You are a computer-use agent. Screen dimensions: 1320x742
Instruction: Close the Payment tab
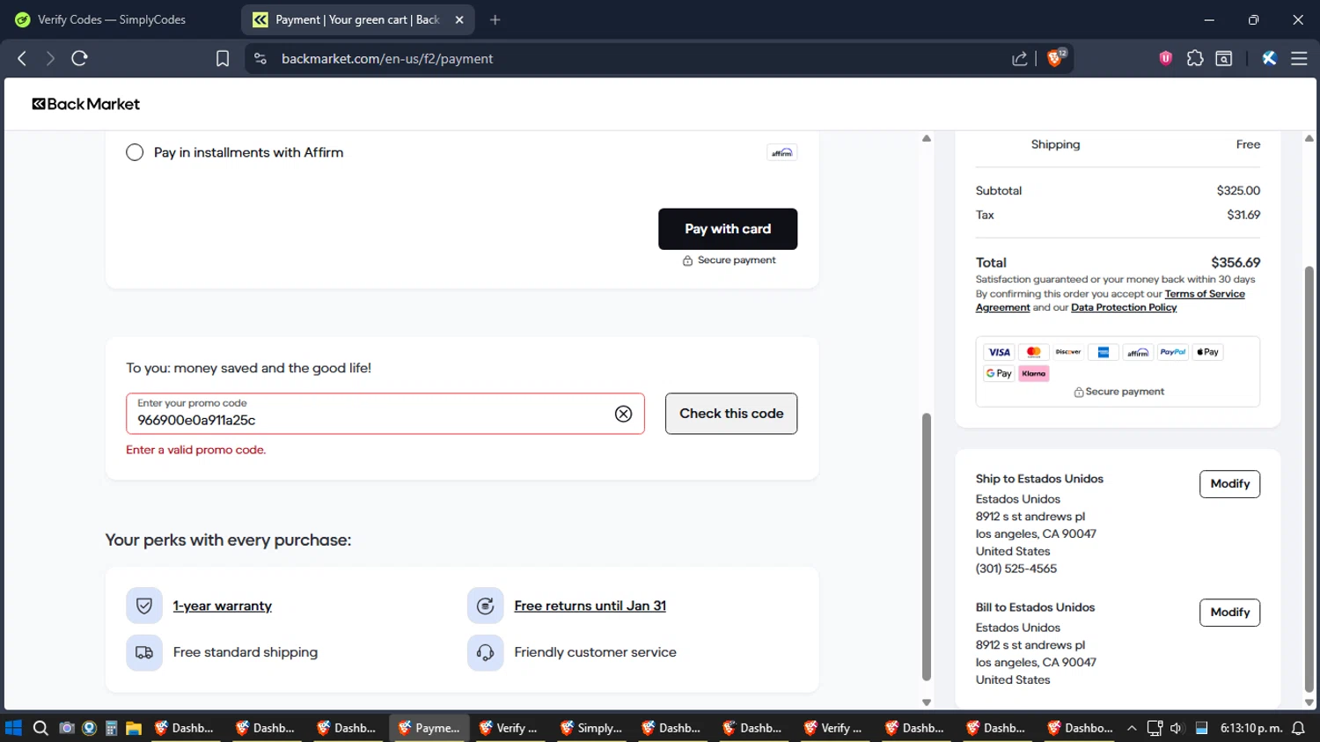(459, 19)
